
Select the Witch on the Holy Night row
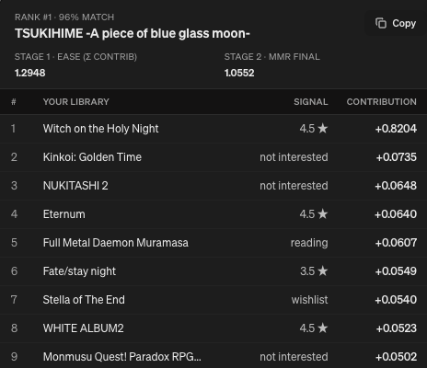213,129
